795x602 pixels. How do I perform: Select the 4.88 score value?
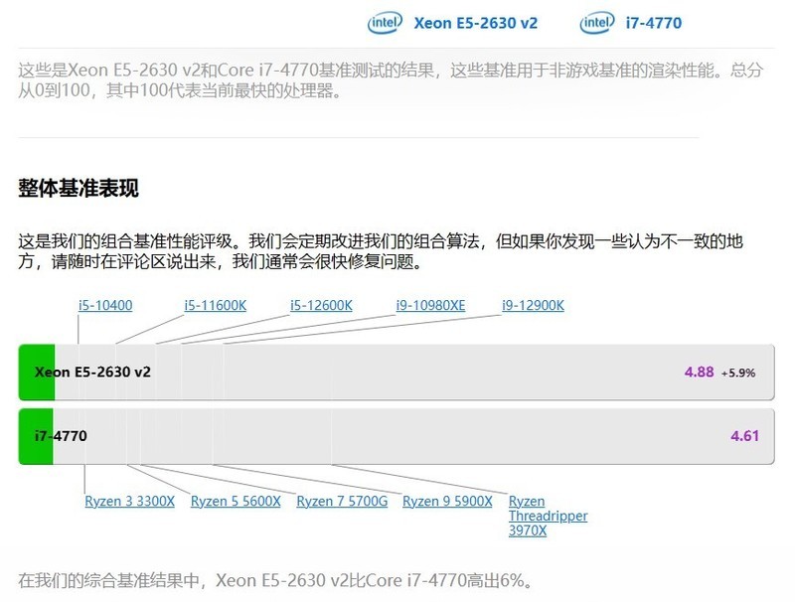(x=700, y=372)
